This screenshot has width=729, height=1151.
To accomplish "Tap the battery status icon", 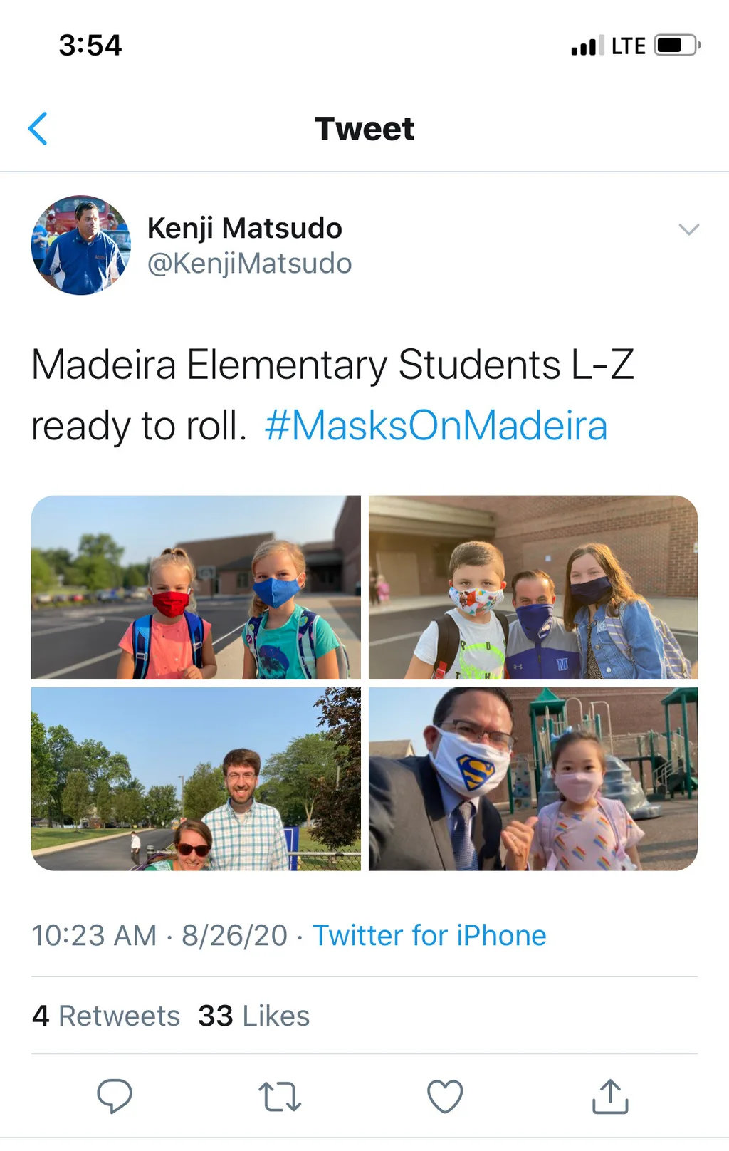I will tap(678, 46).
